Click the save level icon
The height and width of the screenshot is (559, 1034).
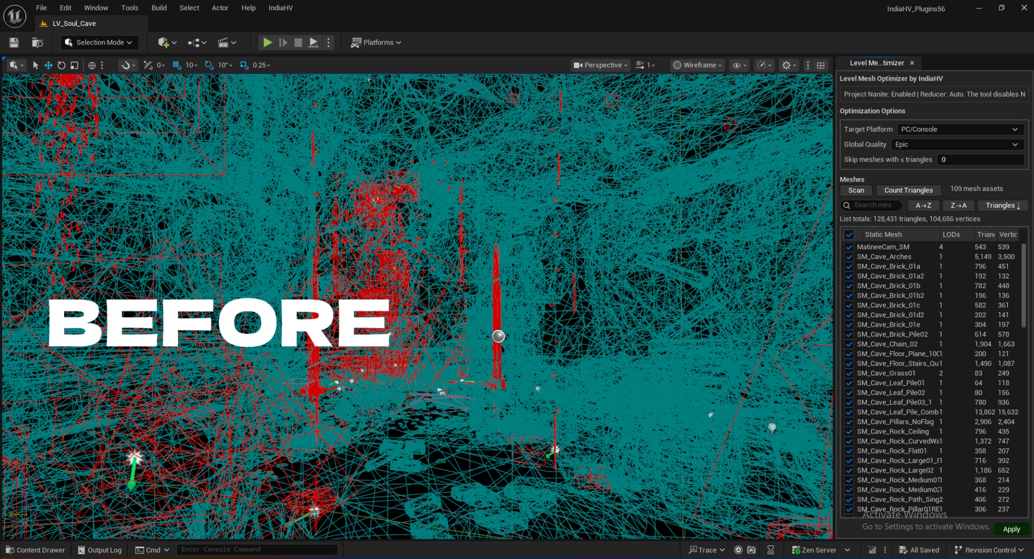14,43
